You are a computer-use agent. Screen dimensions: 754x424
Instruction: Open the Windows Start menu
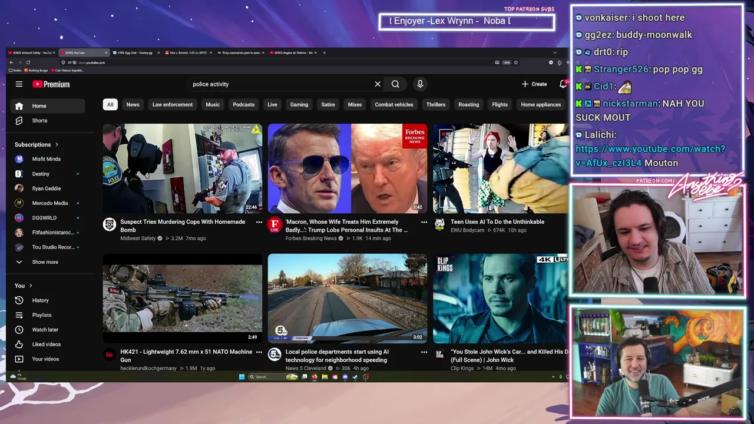[x=242, y=377]
